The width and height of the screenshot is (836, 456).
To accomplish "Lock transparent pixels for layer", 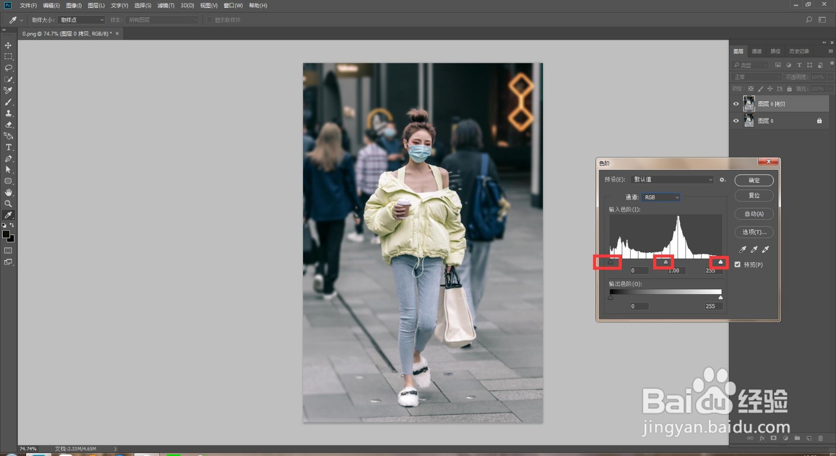I will [x=751, y=89].
